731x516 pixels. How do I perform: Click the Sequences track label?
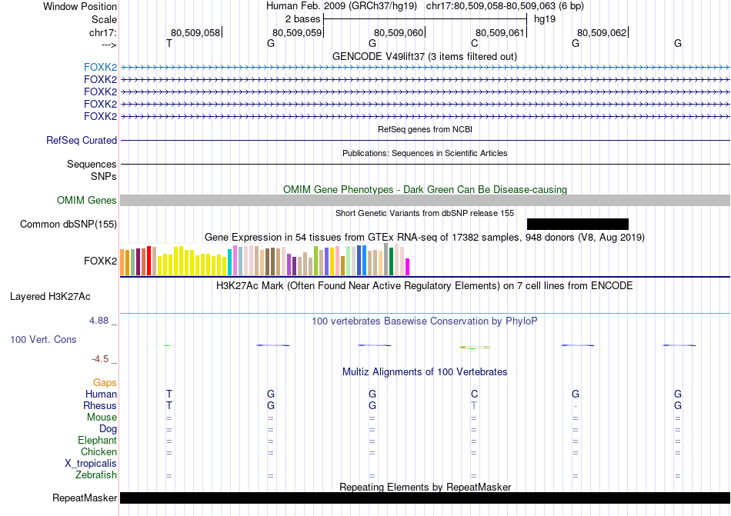pyautogui.click(x=92, y=164)
